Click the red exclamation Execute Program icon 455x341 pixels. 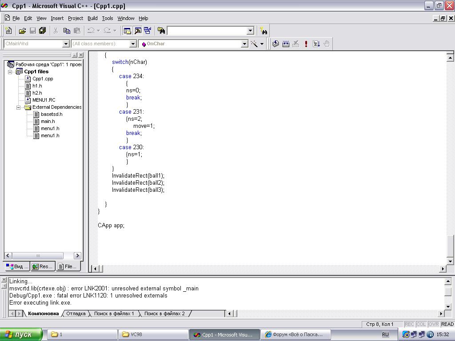point(306,44)
